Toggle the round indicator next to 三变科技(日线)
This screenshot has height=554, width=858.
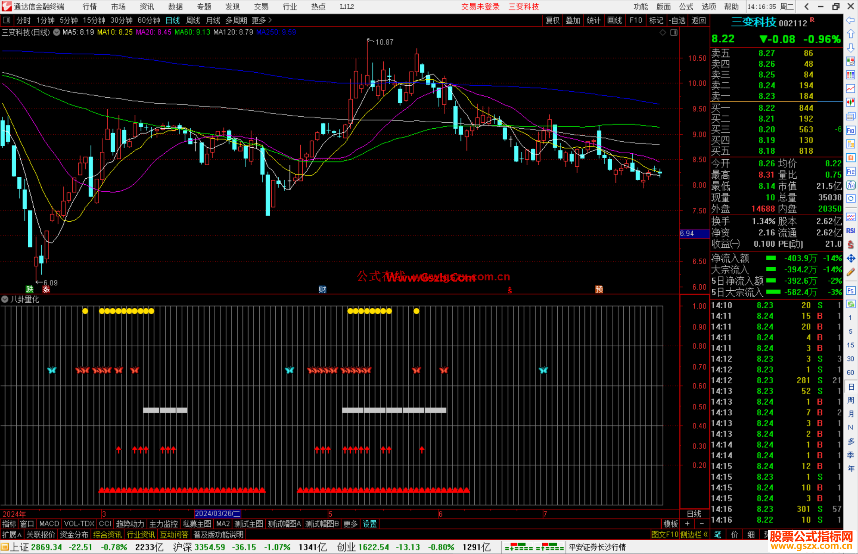(x=57, y=32)
